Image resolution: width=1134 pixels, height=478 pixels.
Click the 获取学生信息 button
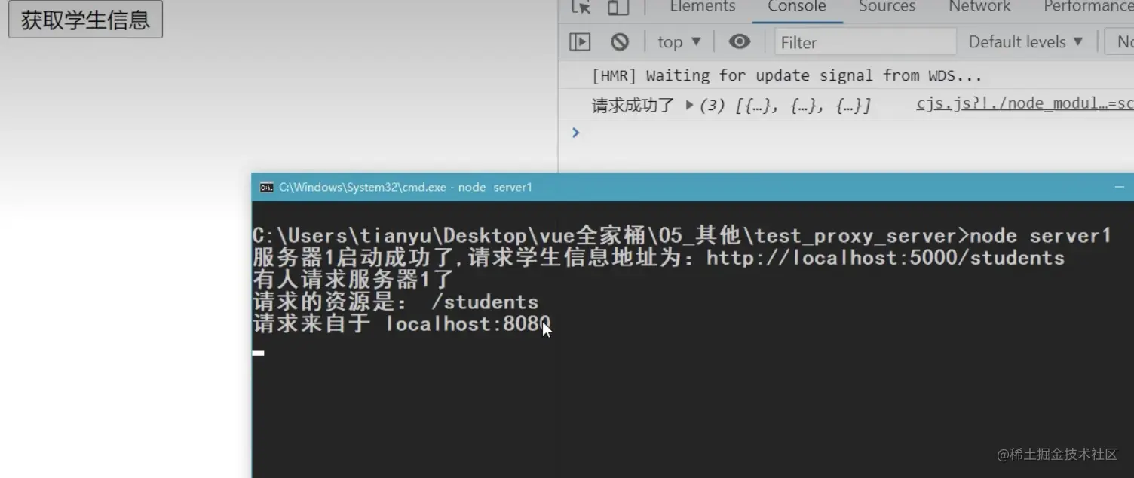(85, 20)
